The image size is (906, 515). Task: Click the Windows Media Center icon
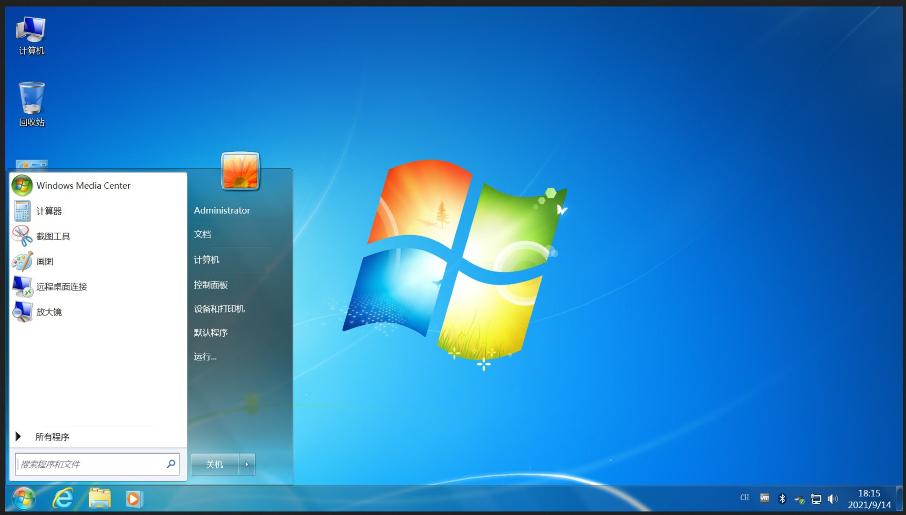pyautogui.click(x=22, y=185)
